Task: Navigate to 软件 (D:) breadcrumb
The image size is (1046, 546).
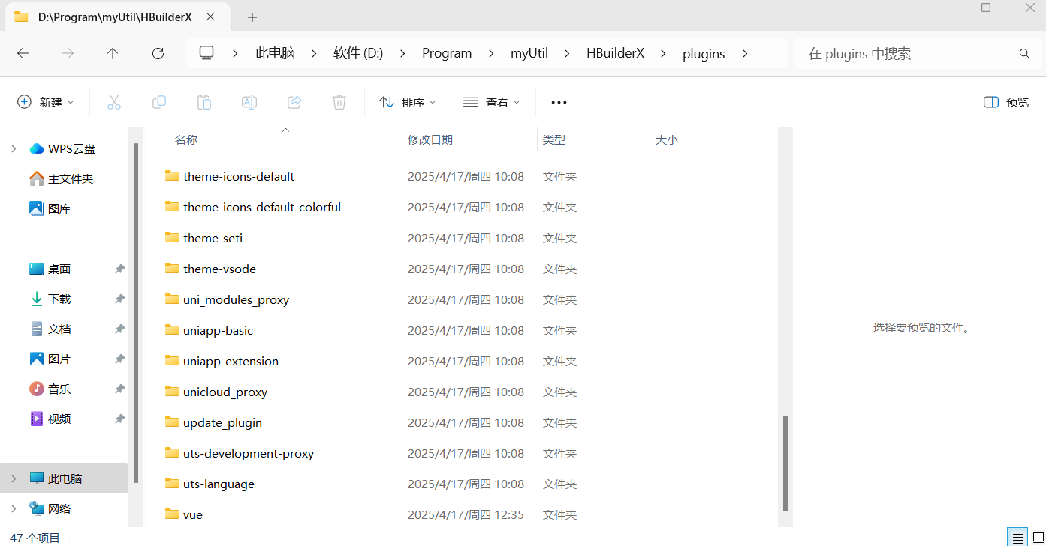Action: pos(358,53)
